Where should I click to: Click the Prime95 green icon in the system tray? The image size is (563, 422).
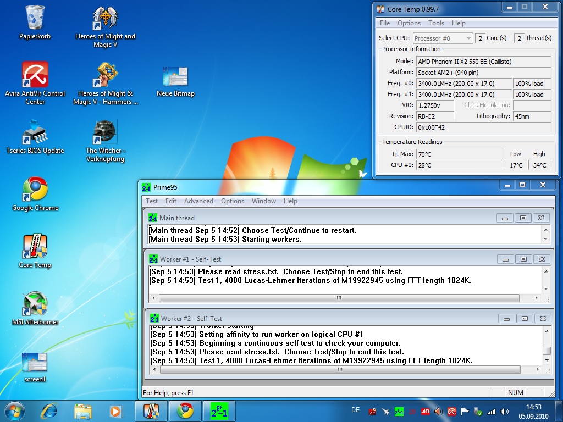tap(399, 412)
